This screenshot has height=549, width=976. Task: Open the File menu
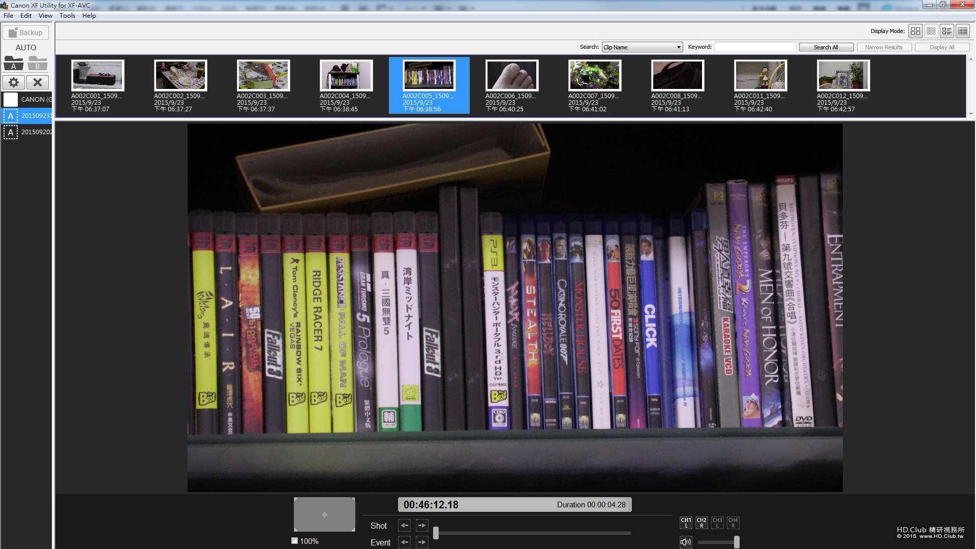pos(9,16)
